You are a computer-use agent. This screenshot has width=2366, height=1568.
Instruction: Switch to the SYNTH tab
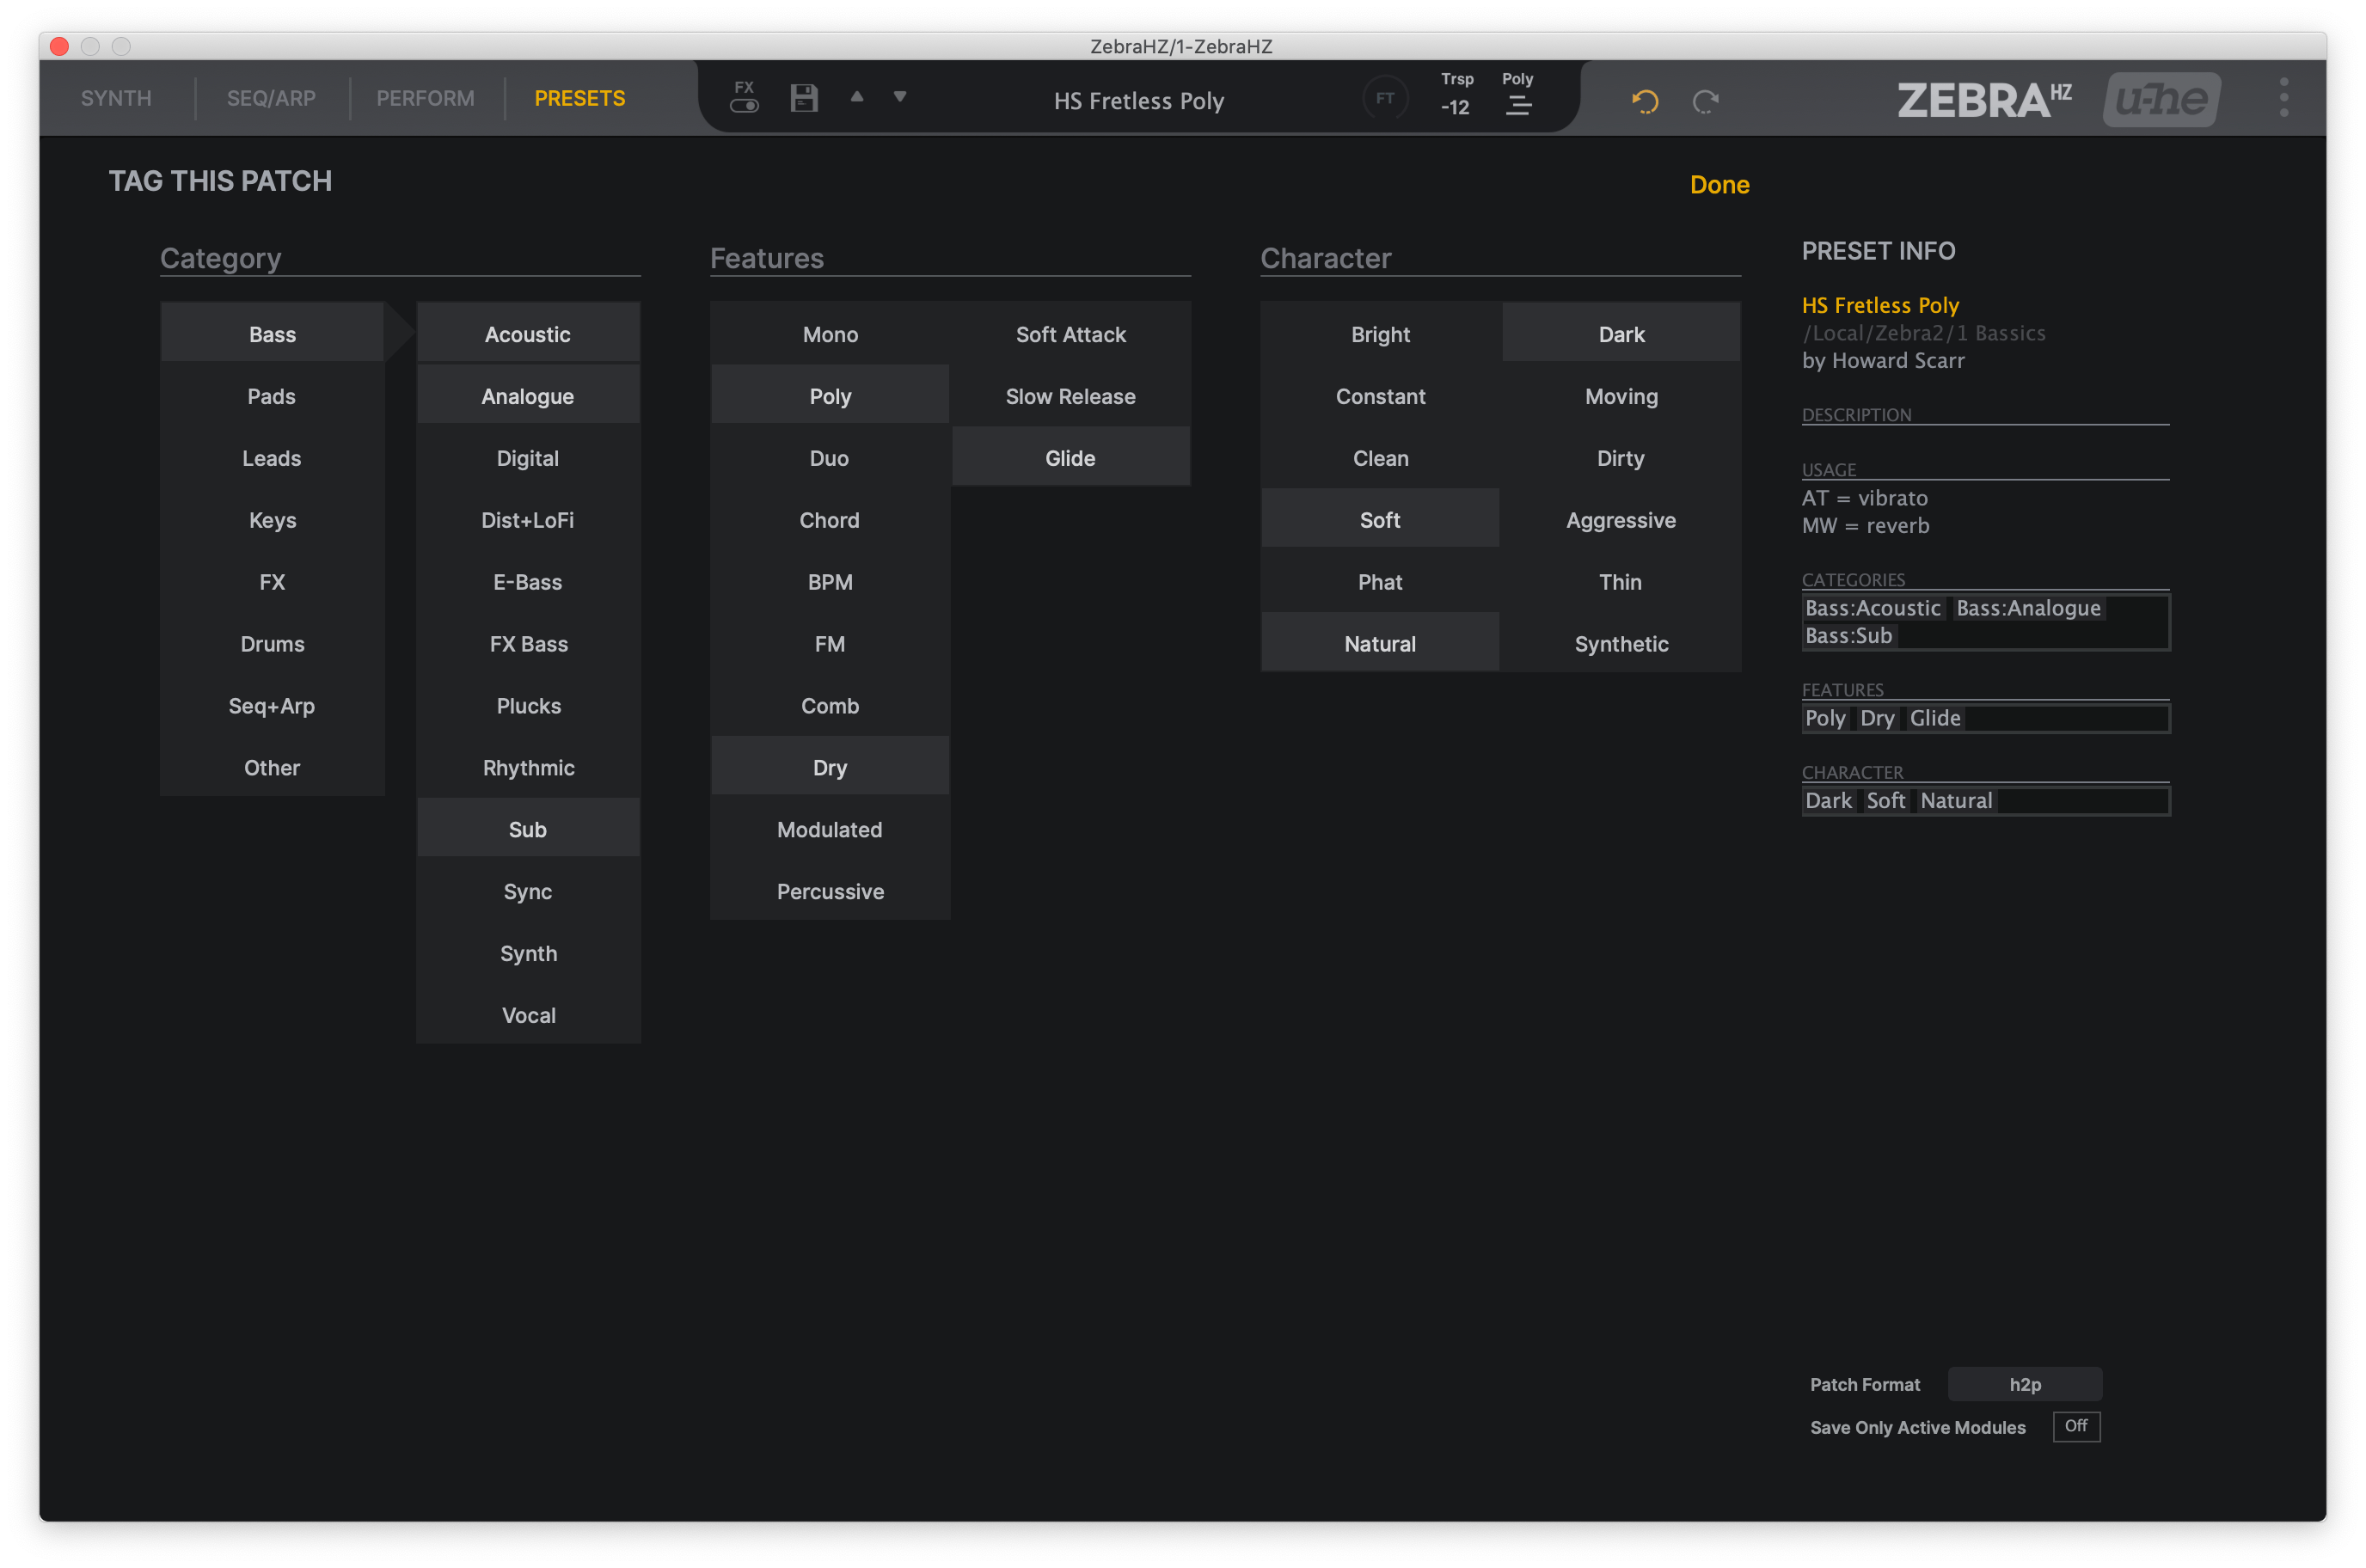(116, 98)
